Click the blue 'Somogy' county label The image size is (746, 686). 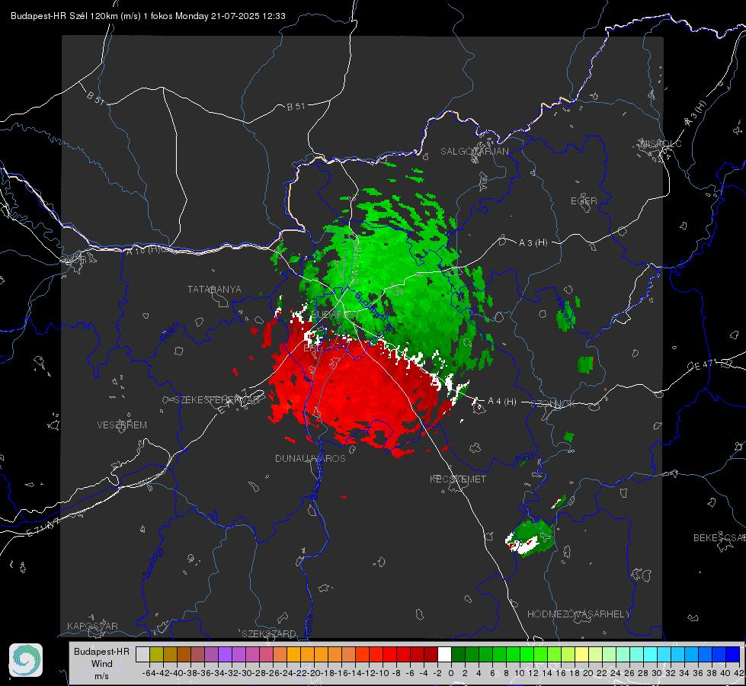[x=152, y=563]
